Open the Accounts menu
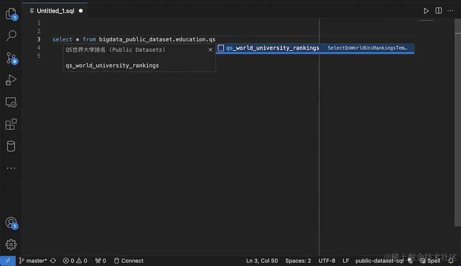This screenshot has height=266, width=461. point(11,223)
